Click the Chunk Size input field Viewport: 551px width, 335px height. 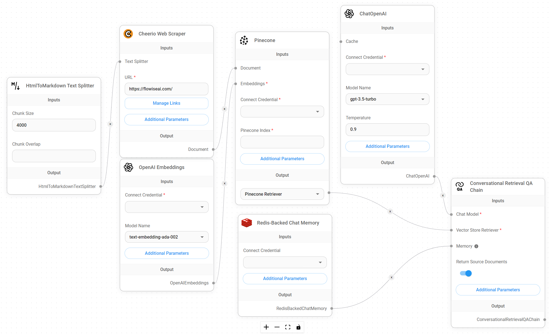pyautogui.click(x=54, y=125)
